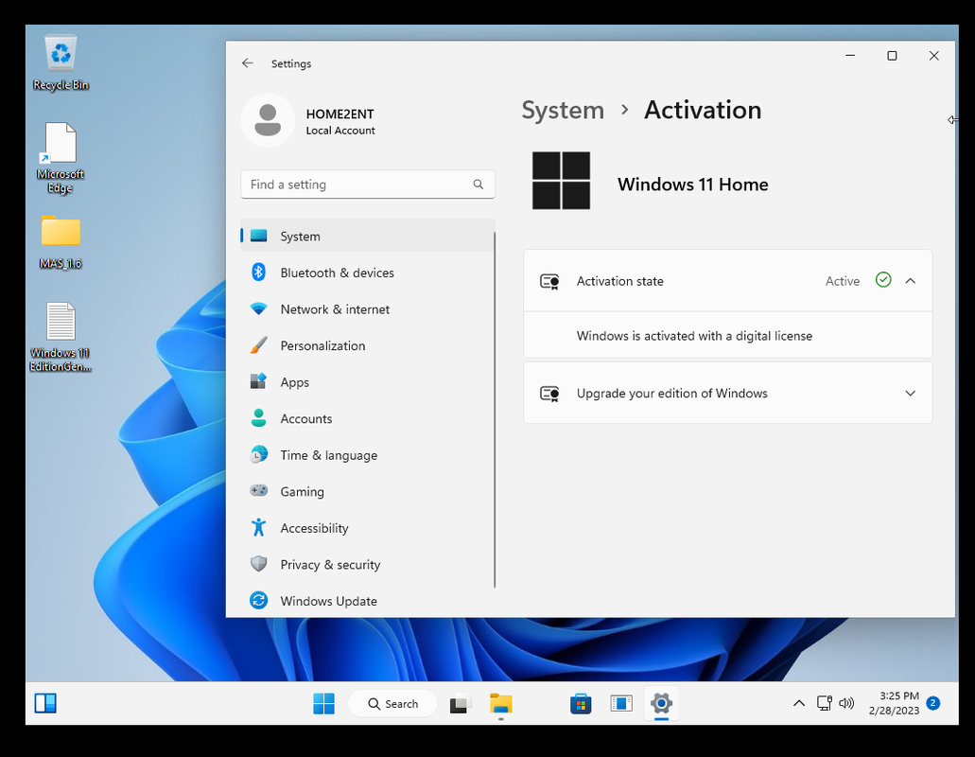Screen dimensions: 975x757
Task: Click 'Windows is activated with a digital license'
Action: point(694,336)
